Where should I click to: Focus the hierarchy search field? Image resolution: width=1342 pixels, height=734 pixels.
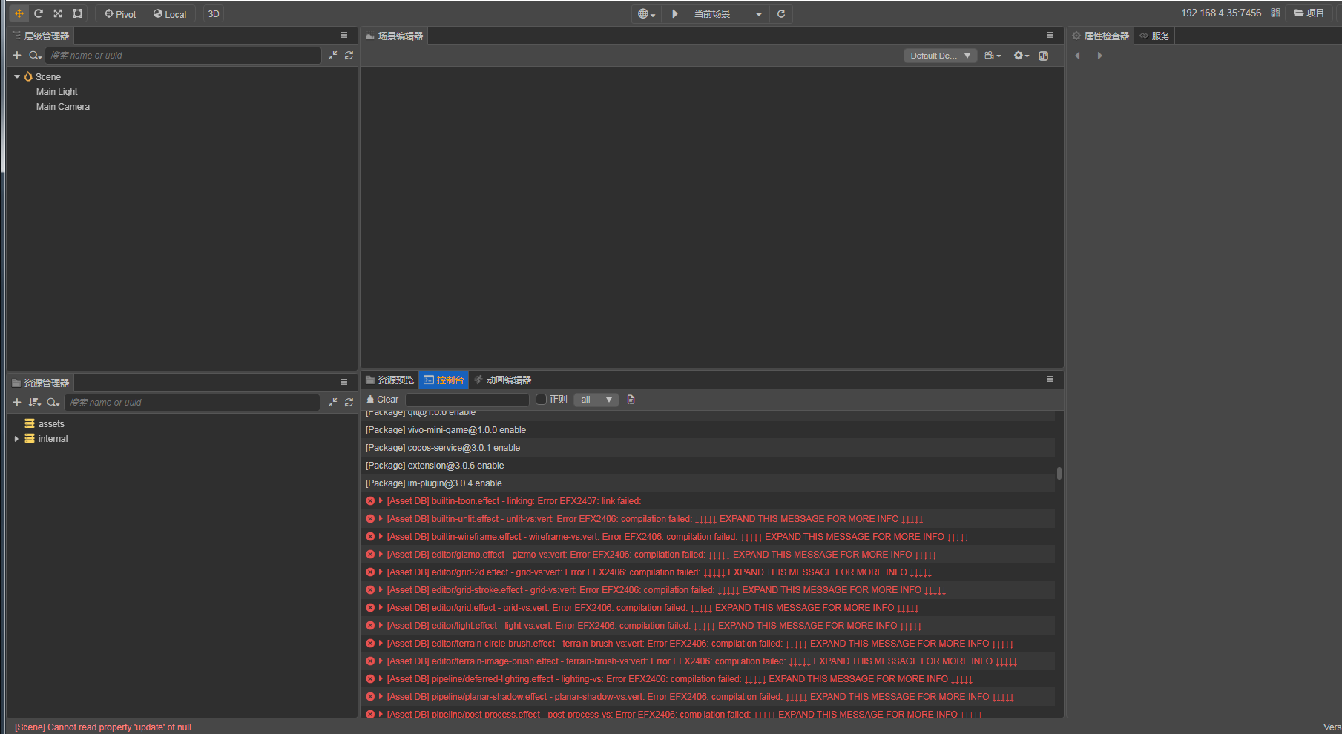pos(183,56)
